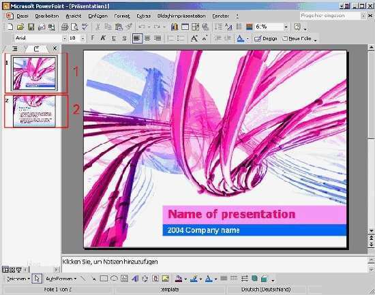
Task: Toggle bold formatting (F button)
Action: point(93,38)
